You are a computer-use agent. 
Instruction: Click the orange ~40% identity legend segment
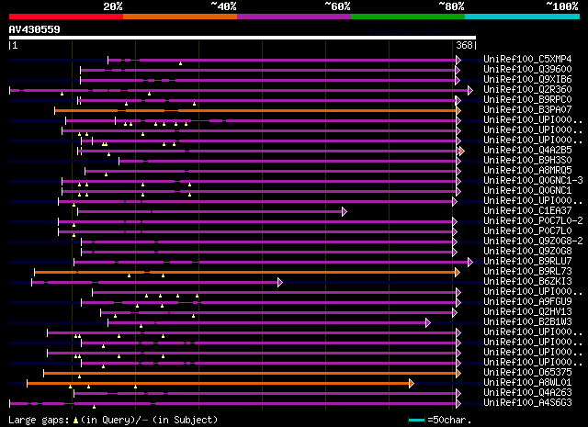coord(180,17)
